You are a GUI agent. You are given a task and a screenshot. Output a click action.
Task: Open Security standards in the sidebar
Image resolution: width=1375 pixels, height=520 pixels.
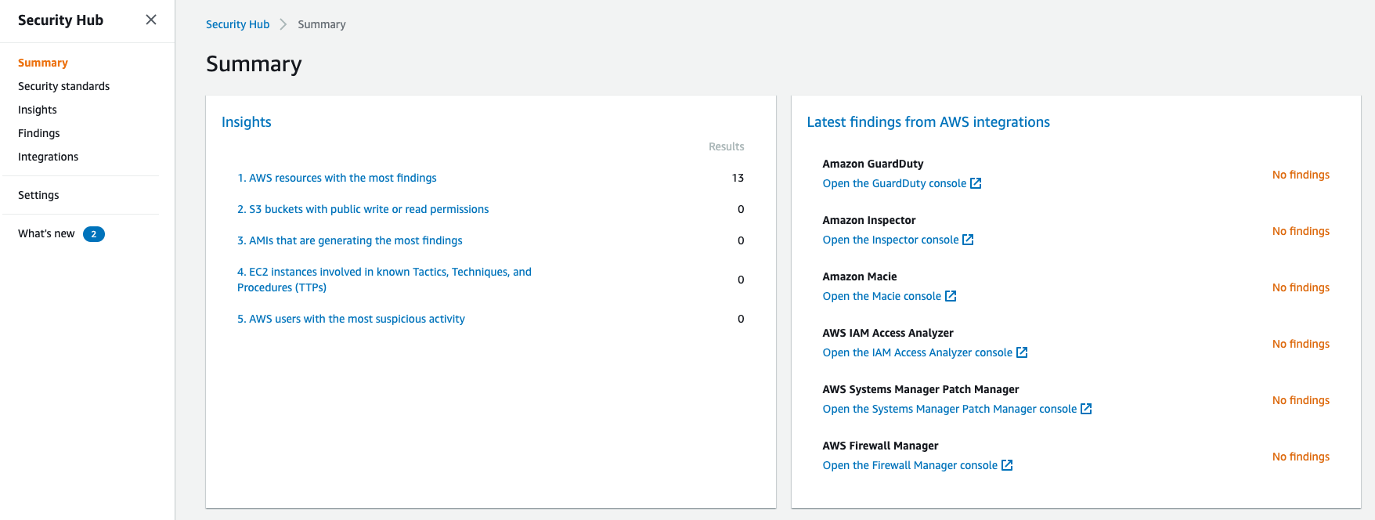coord(64,86)
